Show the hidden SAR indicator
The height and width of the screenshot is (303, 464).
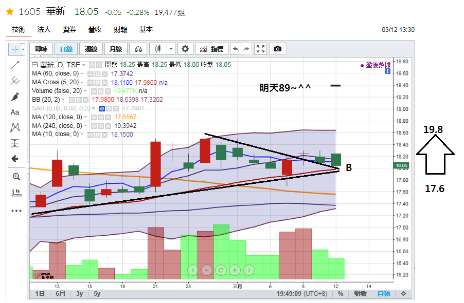pos(102,109)
